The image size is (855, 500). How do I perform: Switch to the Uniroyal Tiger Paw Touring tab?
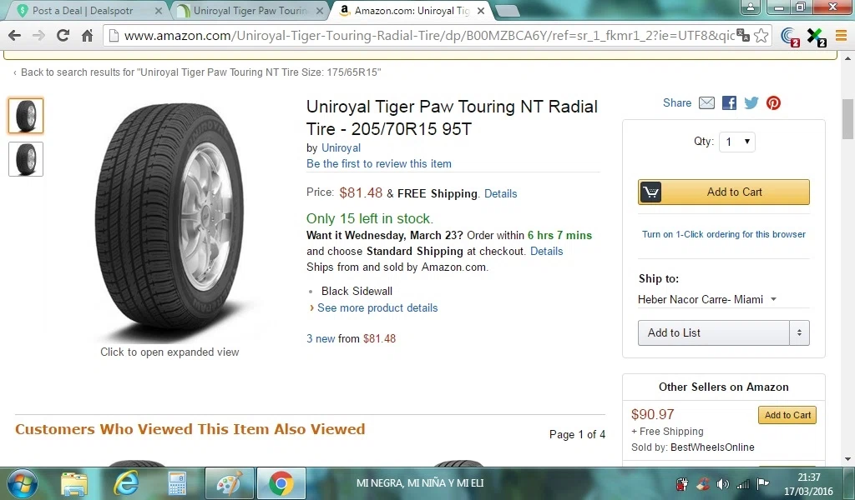(250, 11)
